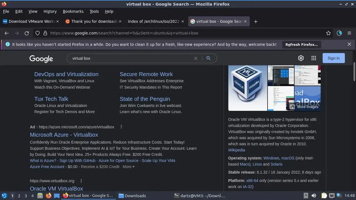
Task: Open the Wikipedia source link
Action: (x=237, y=150)
